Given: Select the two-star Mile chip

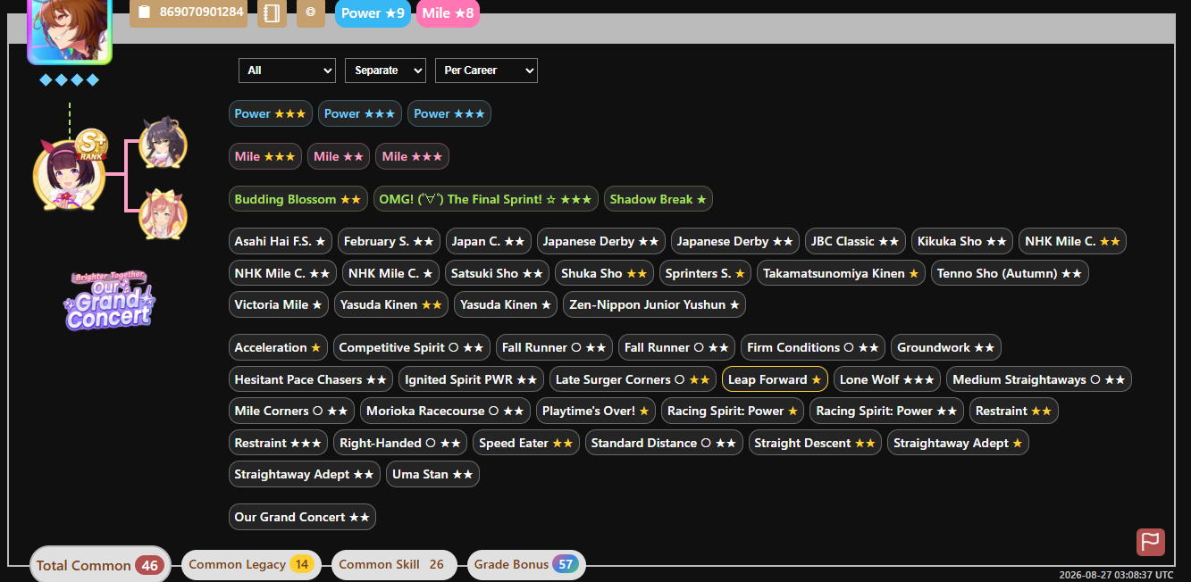Looking at the screenshot, I should click(x=339, y=156).
